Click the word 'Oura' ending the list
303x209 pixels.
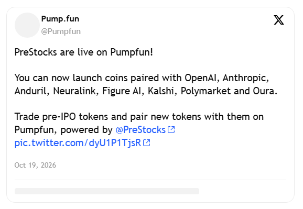[264, 91]
